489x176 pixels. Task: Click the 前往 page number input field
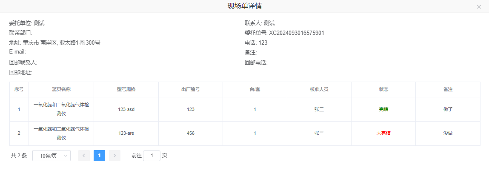click(152, 156)
